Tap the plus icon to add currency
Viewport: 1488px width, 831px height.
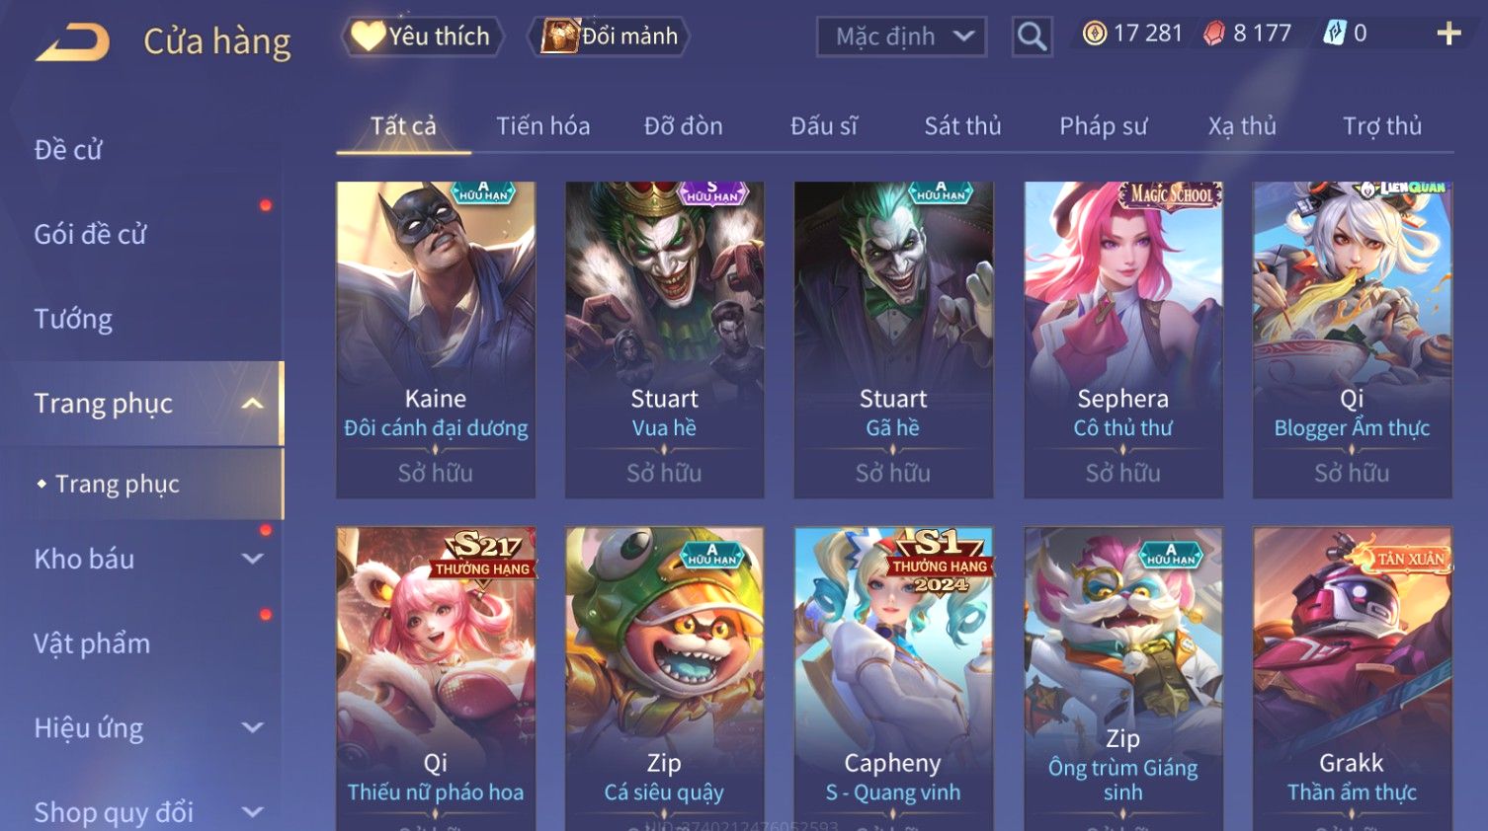coord(1448,34)
